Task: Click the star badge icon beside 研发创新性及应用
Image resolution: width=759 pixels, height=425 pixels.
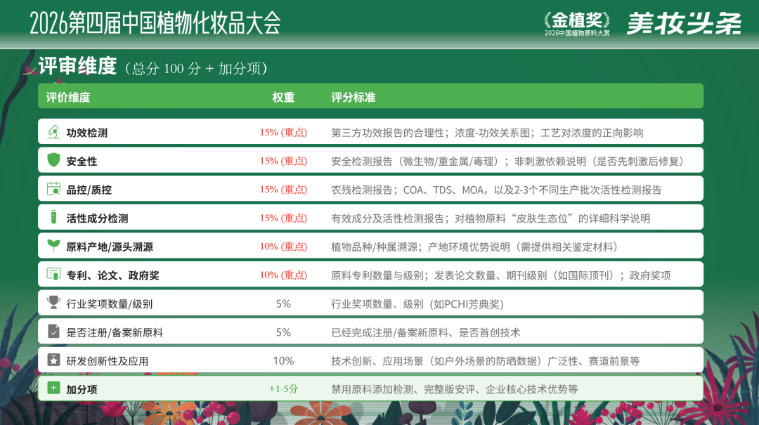Action: [53, 360]
